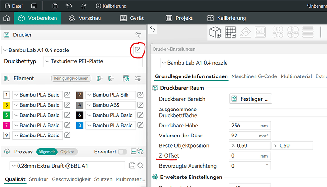Open Kalibrierung in the top title bar
The width and height of the screenshot is (327, 187).
point(111,6)
